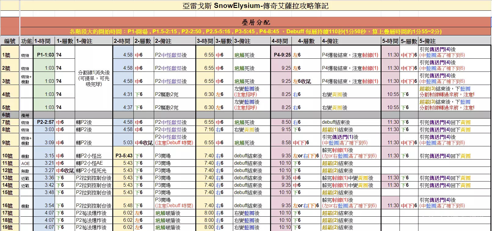
Task: Click the SnowElysium title cell at top
Action: point(255,6)
